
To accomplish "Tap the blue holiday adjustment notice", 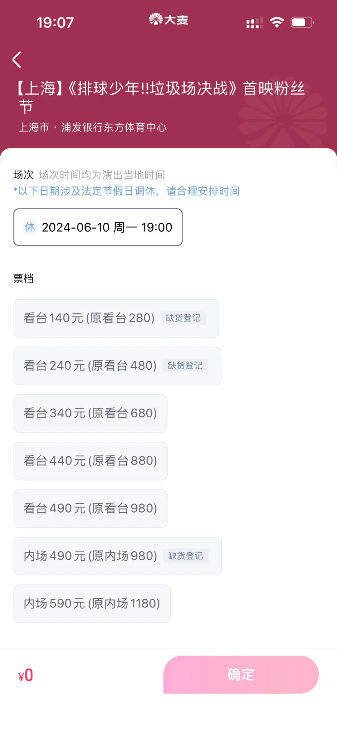I will (126, 191).
